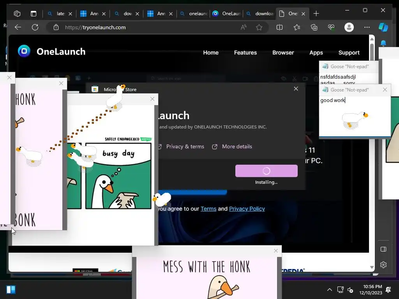Open the notification center bell icon

[388, 290]
